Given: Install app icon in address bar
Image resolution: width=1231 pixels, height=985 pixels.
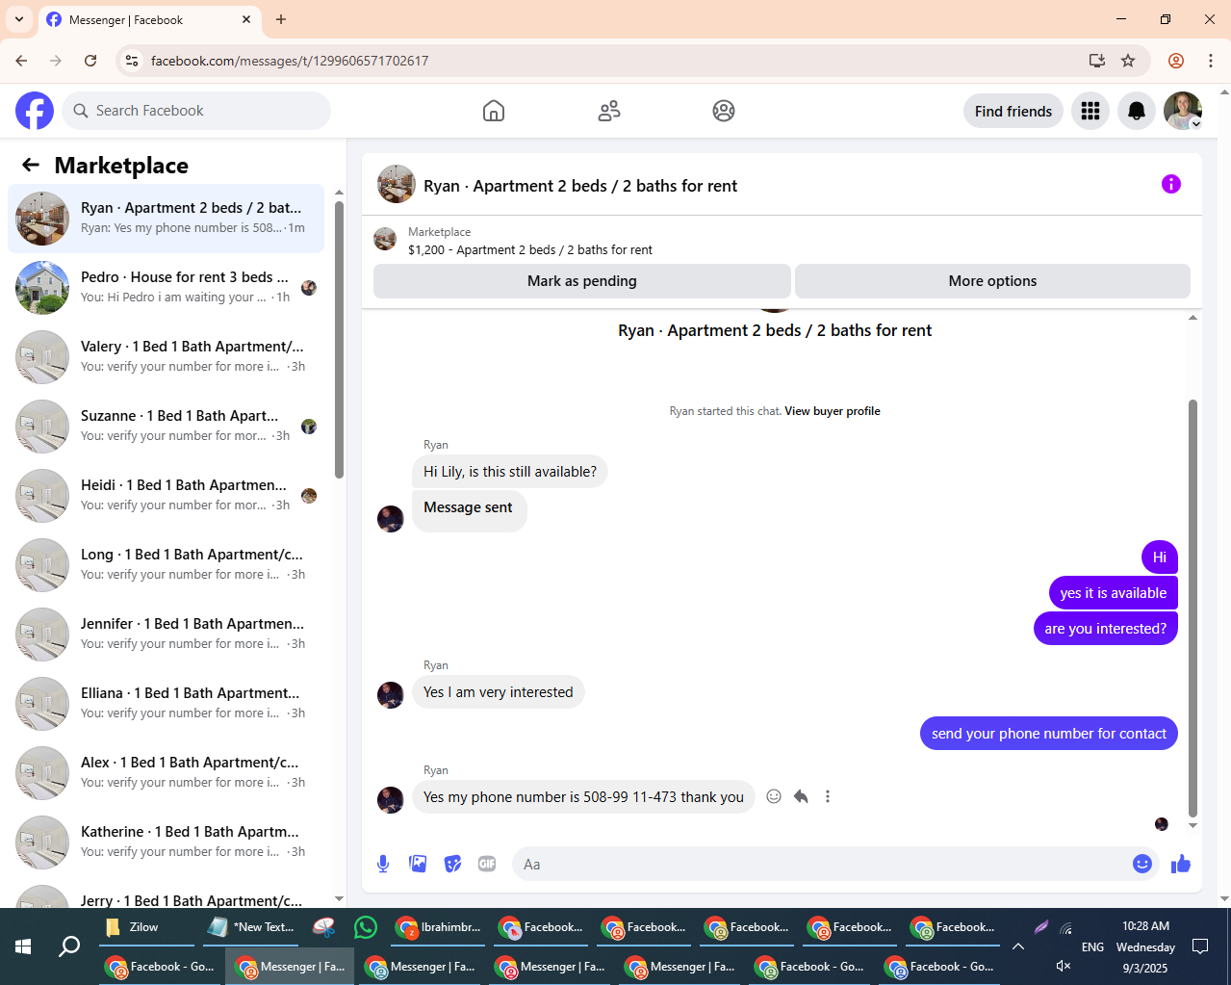Looking at the screenshot, I should click(1097, 61).
